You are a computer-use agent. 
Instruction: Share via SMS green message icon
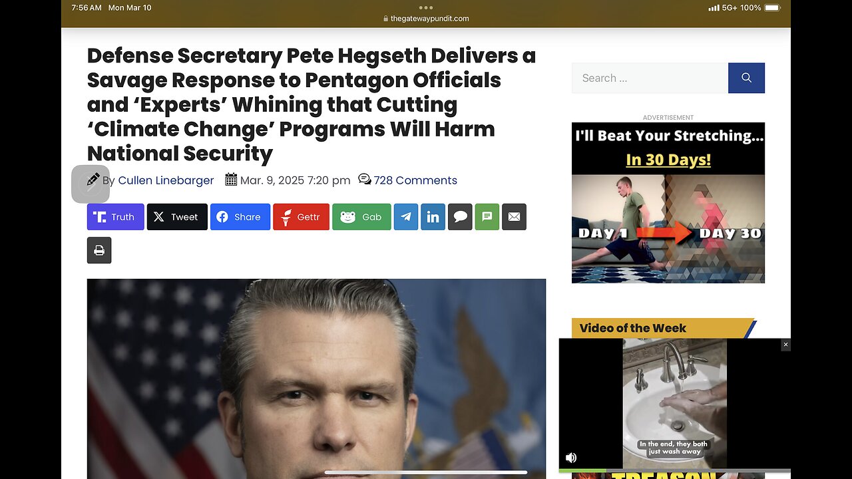(487, 217)
